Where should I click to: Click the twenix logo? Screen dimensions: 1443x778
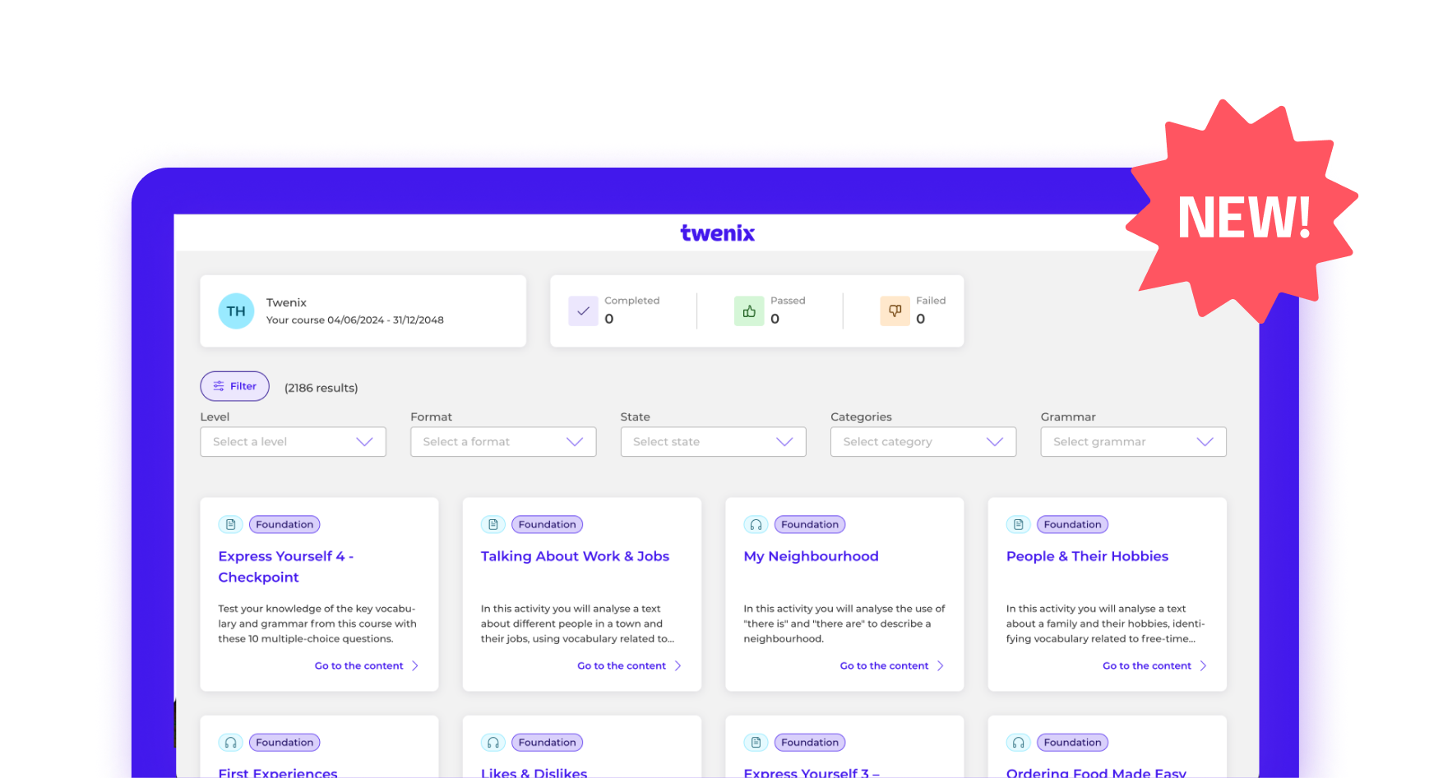tap(717, 233)
